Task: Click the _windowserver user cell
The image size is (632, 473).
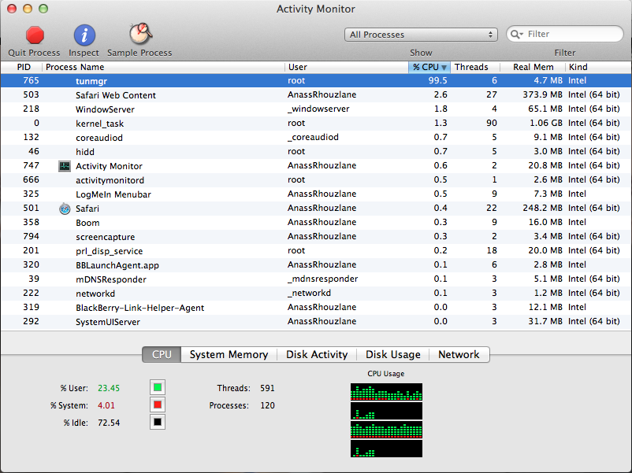Action: click(x=318, y=109)
